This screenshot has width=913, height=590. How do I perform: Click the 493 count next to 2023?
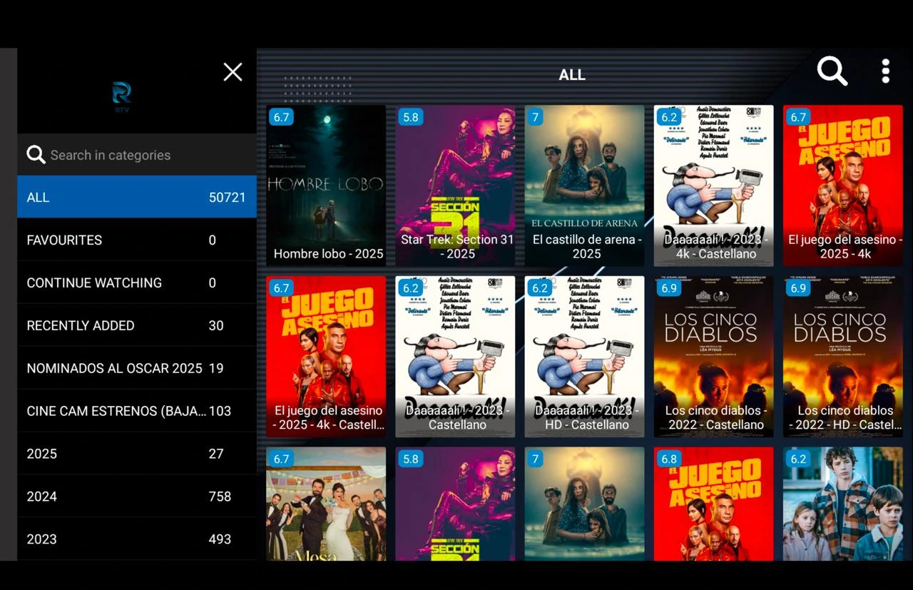(220, 539)
